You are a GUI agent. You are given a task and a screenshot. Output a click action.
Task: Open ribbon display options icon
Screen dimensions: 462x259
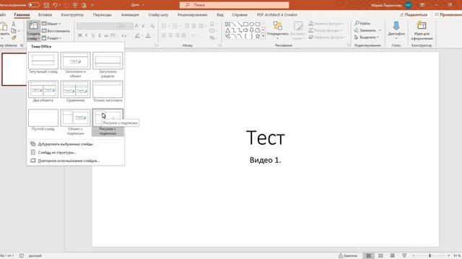[422, 5]
